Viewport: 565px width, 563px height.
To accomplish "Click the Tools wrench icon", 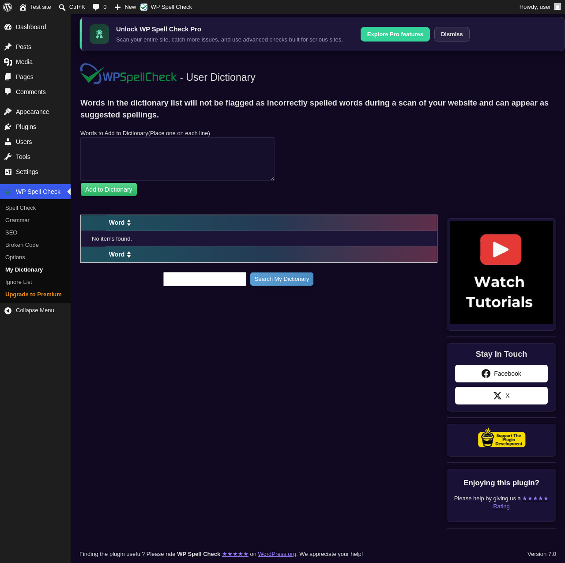I will 8,157.
